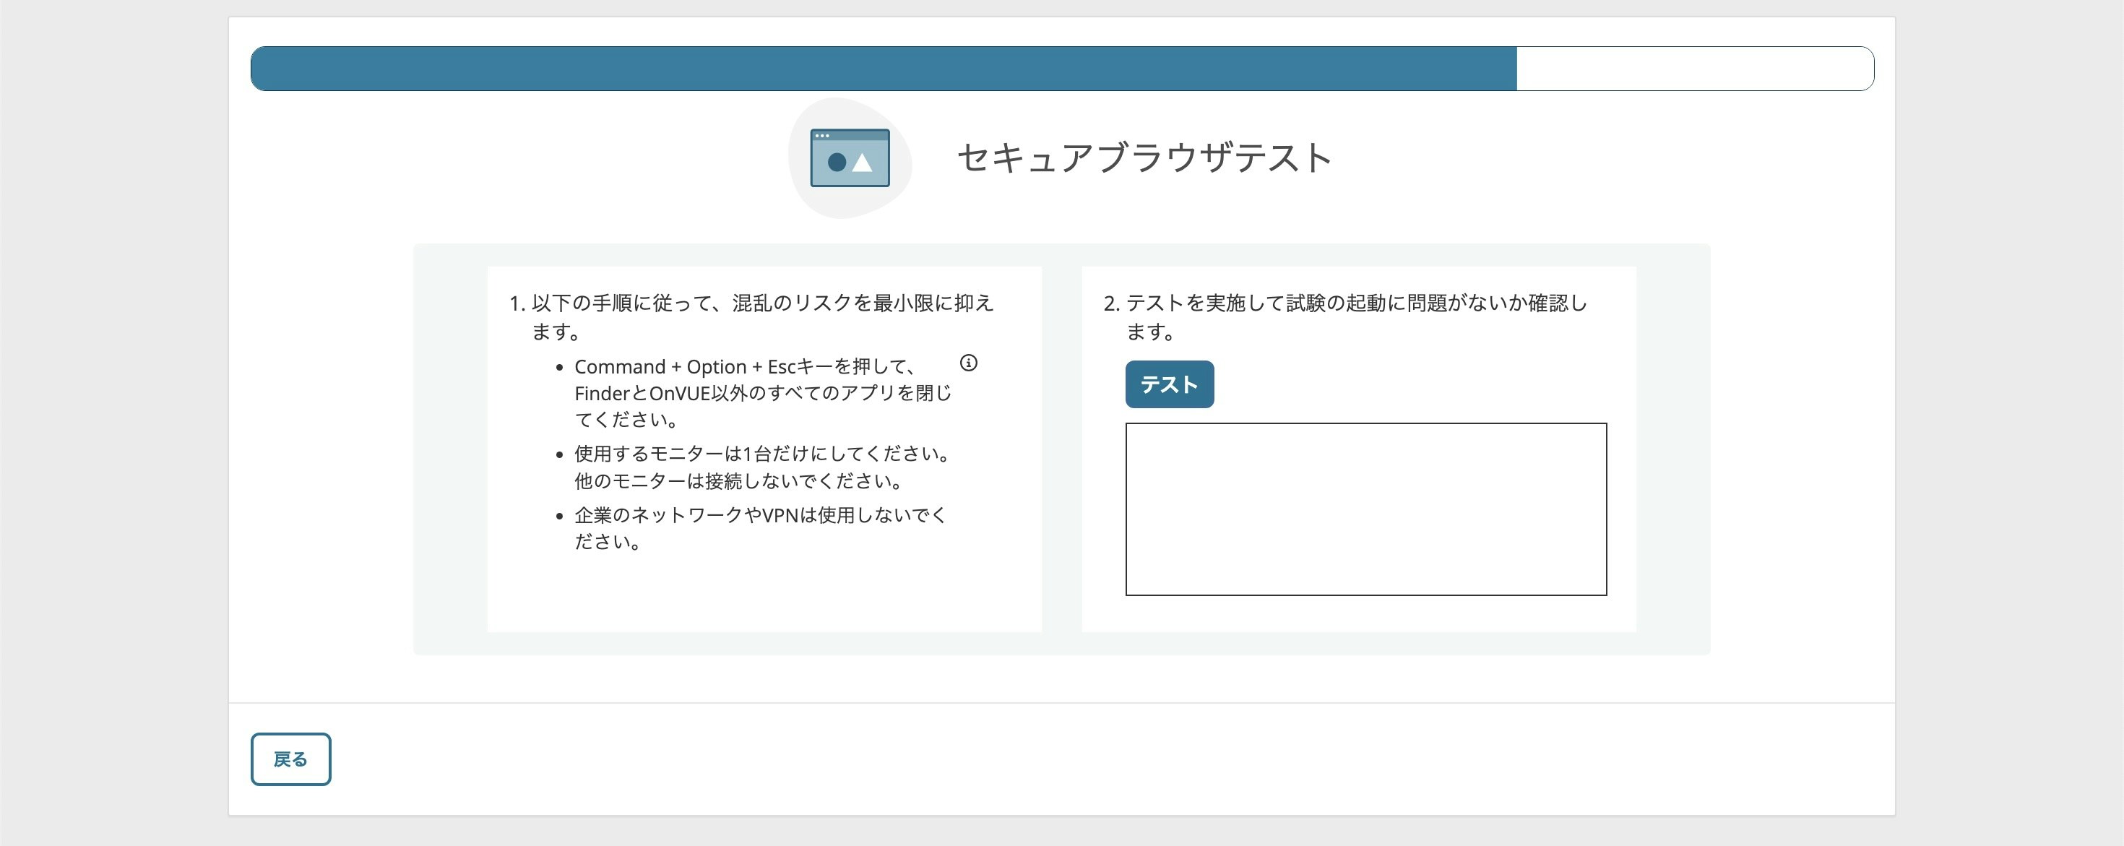Click the title bar dots of browser illustration
2124x846 pixels.
coord(822,135)
